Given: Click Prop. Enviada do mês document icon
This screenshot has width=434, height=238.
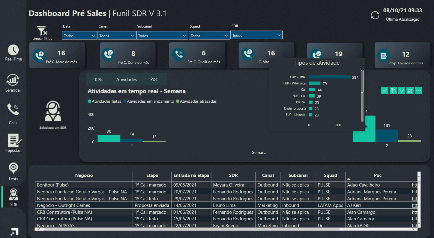Looking at the screenshot, I should [x=384, y=56].
